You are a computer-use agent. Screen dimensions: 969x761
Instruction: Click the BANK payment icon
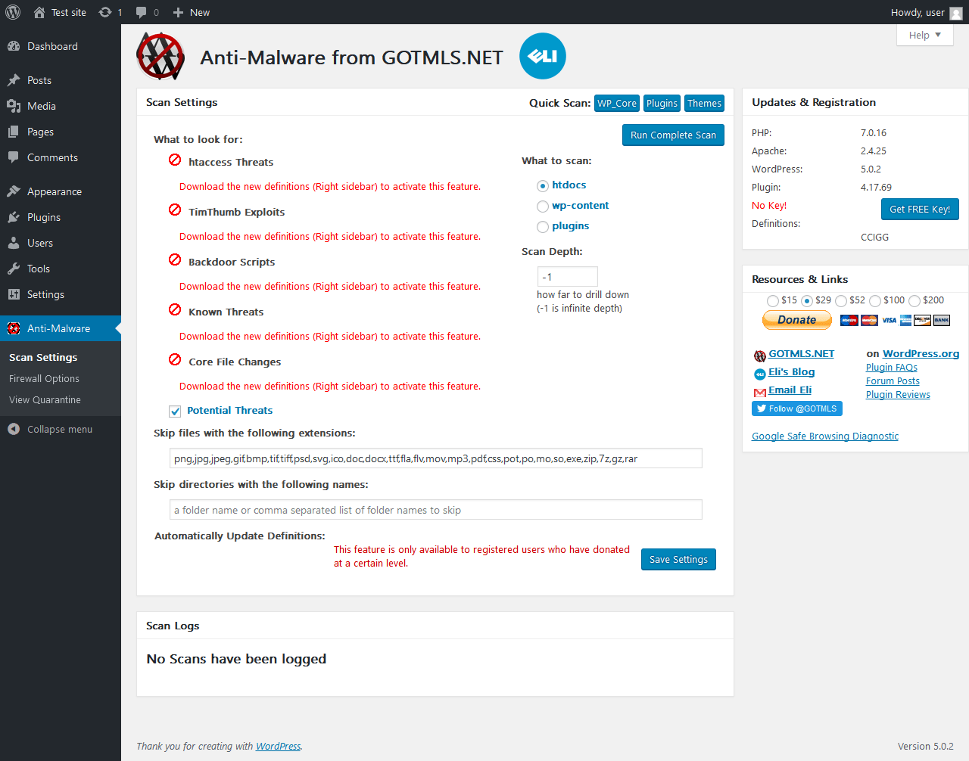pyautogui.click(x=941, y=320)
